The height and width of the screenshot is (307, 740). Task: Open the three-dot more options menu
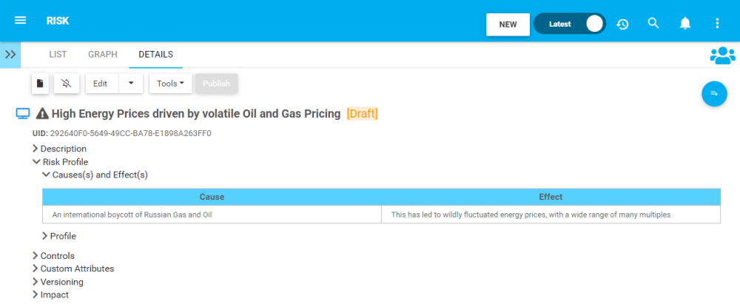[717, 24]
